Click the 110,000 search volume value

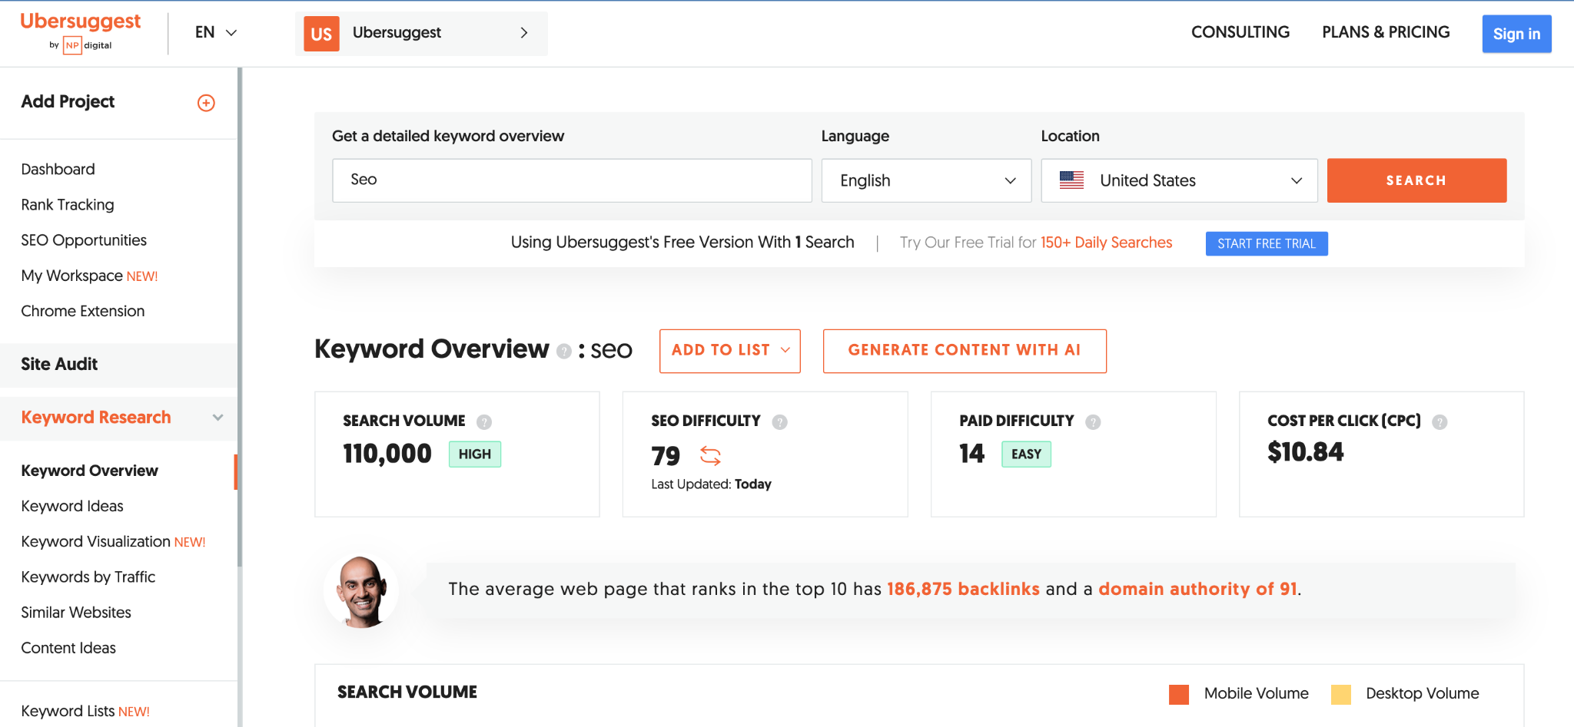pyautogui.click(x=387, y=454)
